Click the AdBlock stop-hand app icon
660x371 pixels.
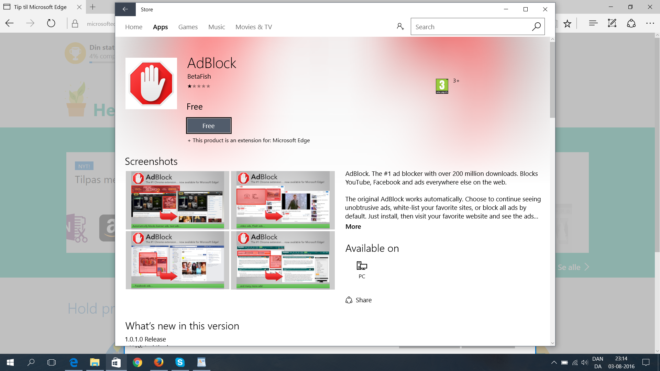[151, 83]
